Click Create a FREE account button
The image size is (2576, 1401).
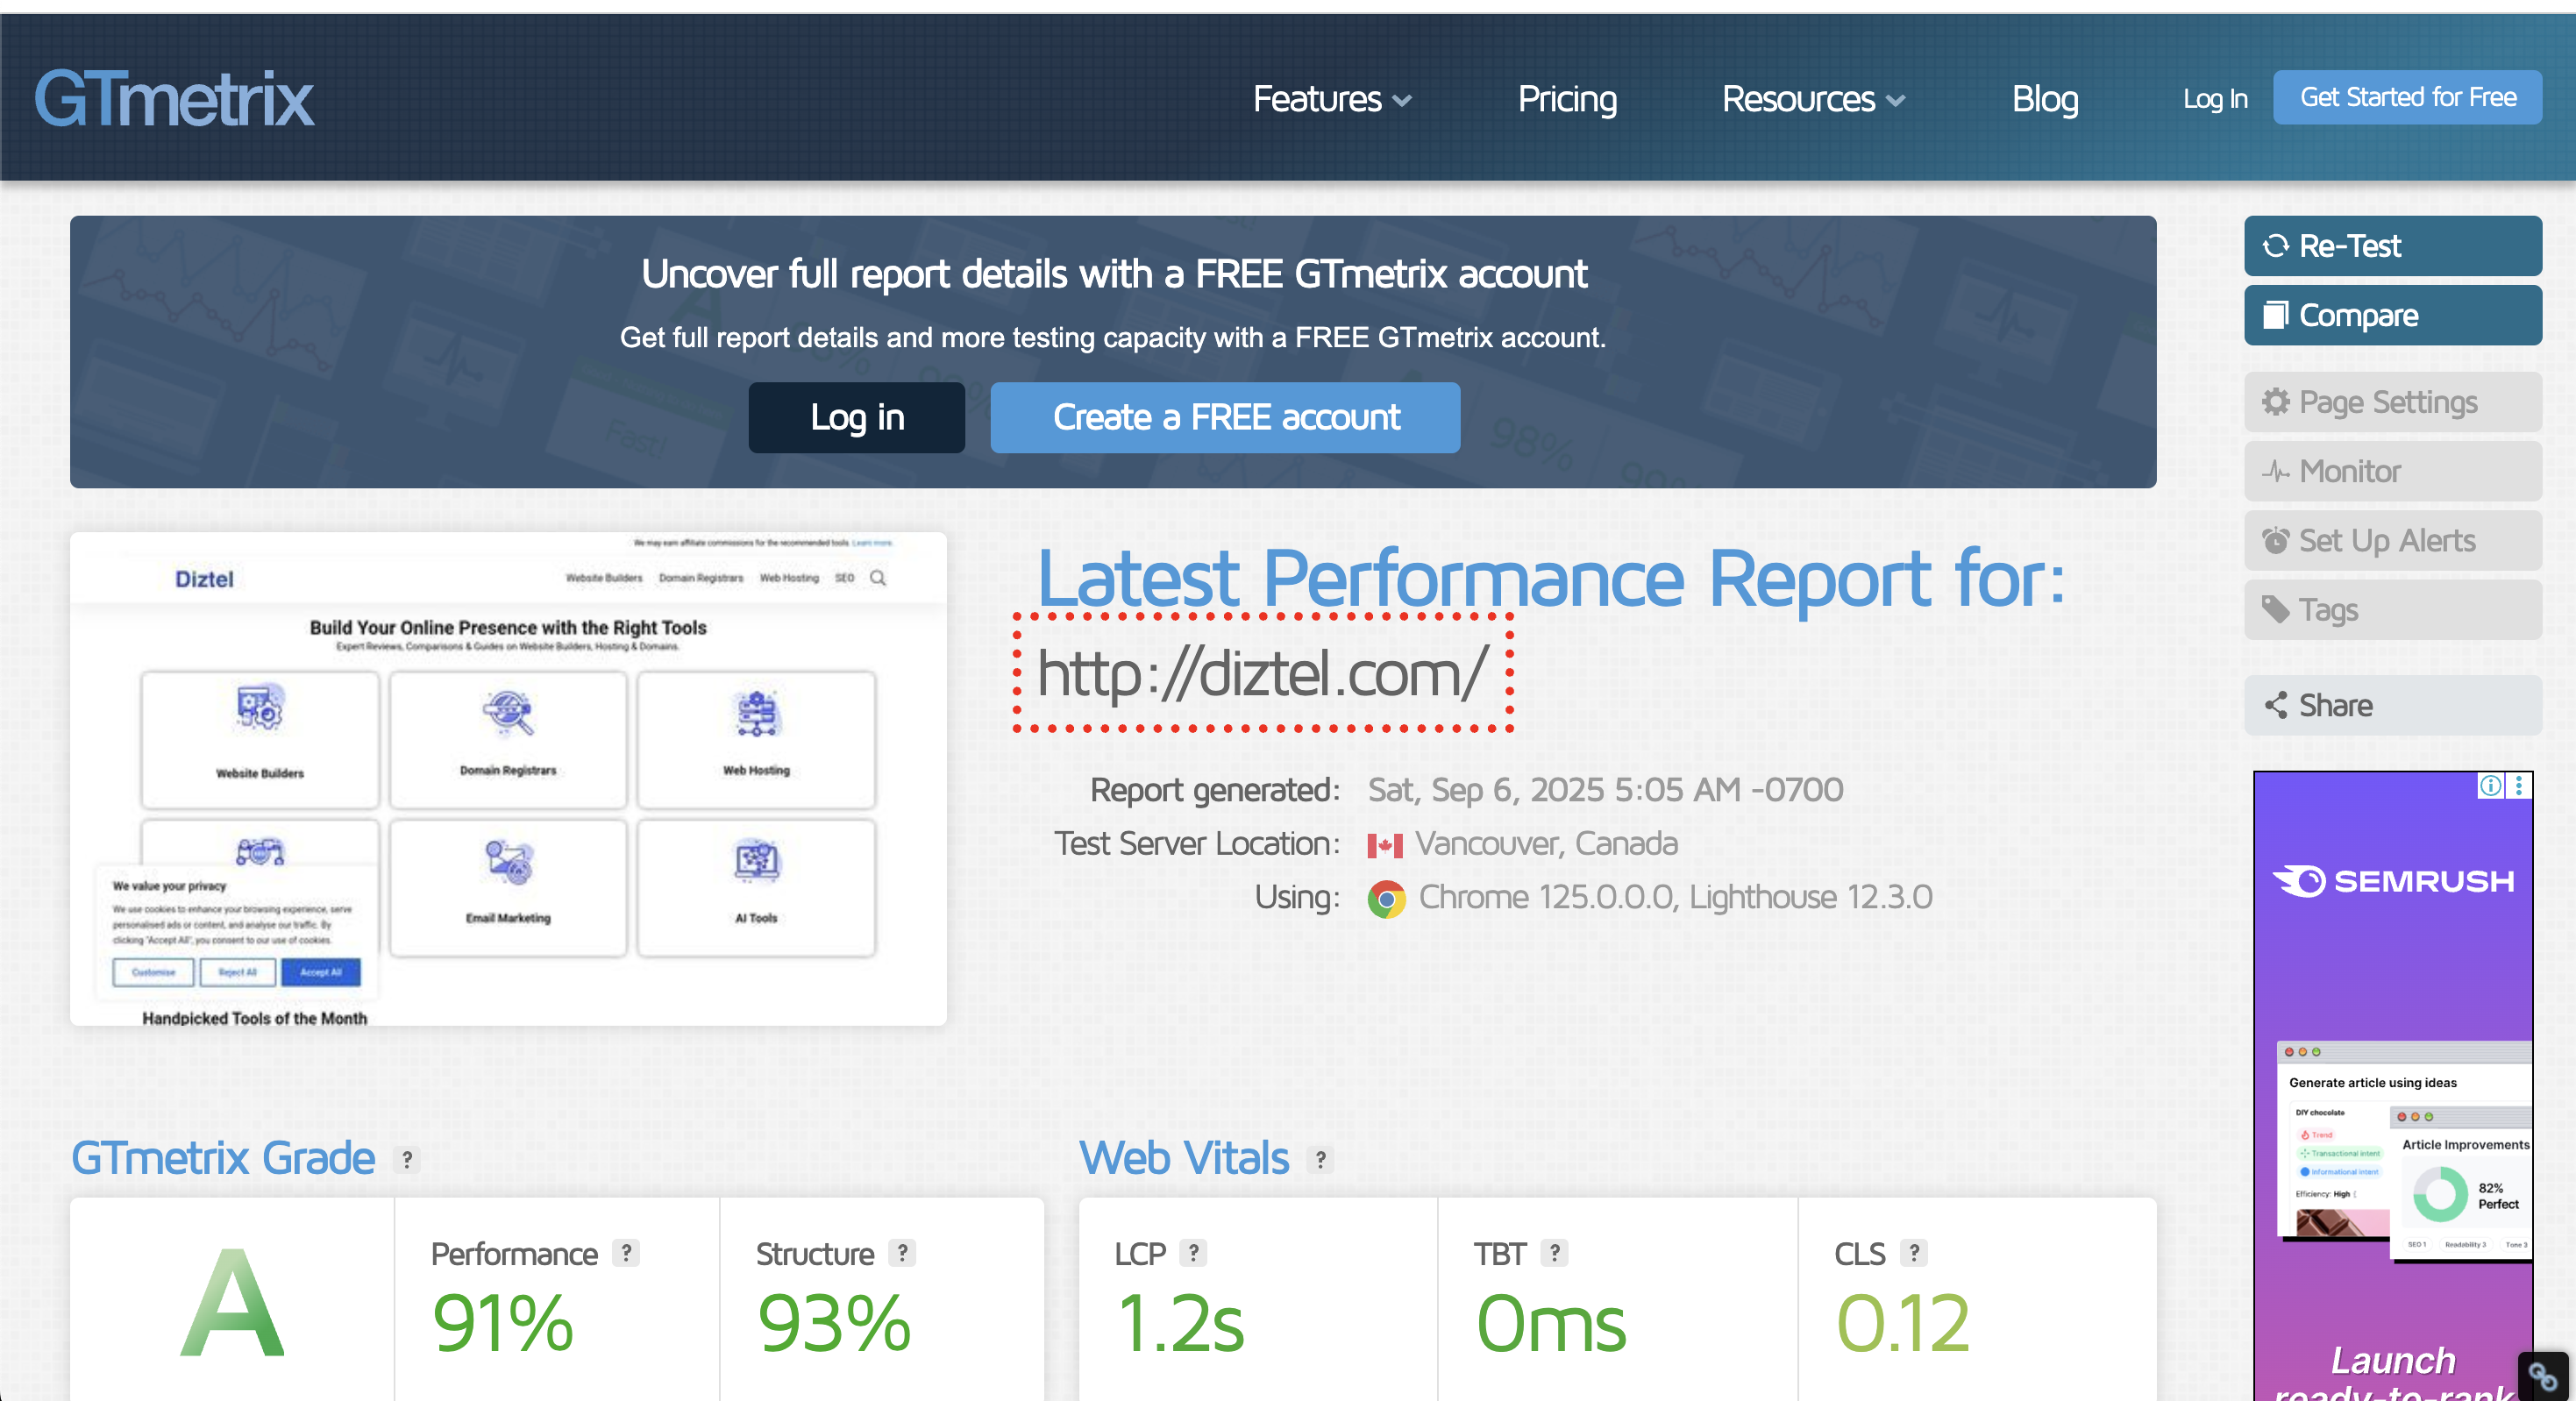click(1225, 418)
